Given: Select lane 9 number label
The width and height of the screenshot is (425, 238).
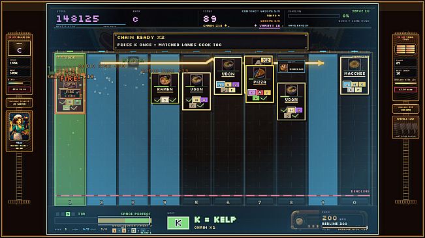Looking at the screenshot, I should click(x=323, y=202).
